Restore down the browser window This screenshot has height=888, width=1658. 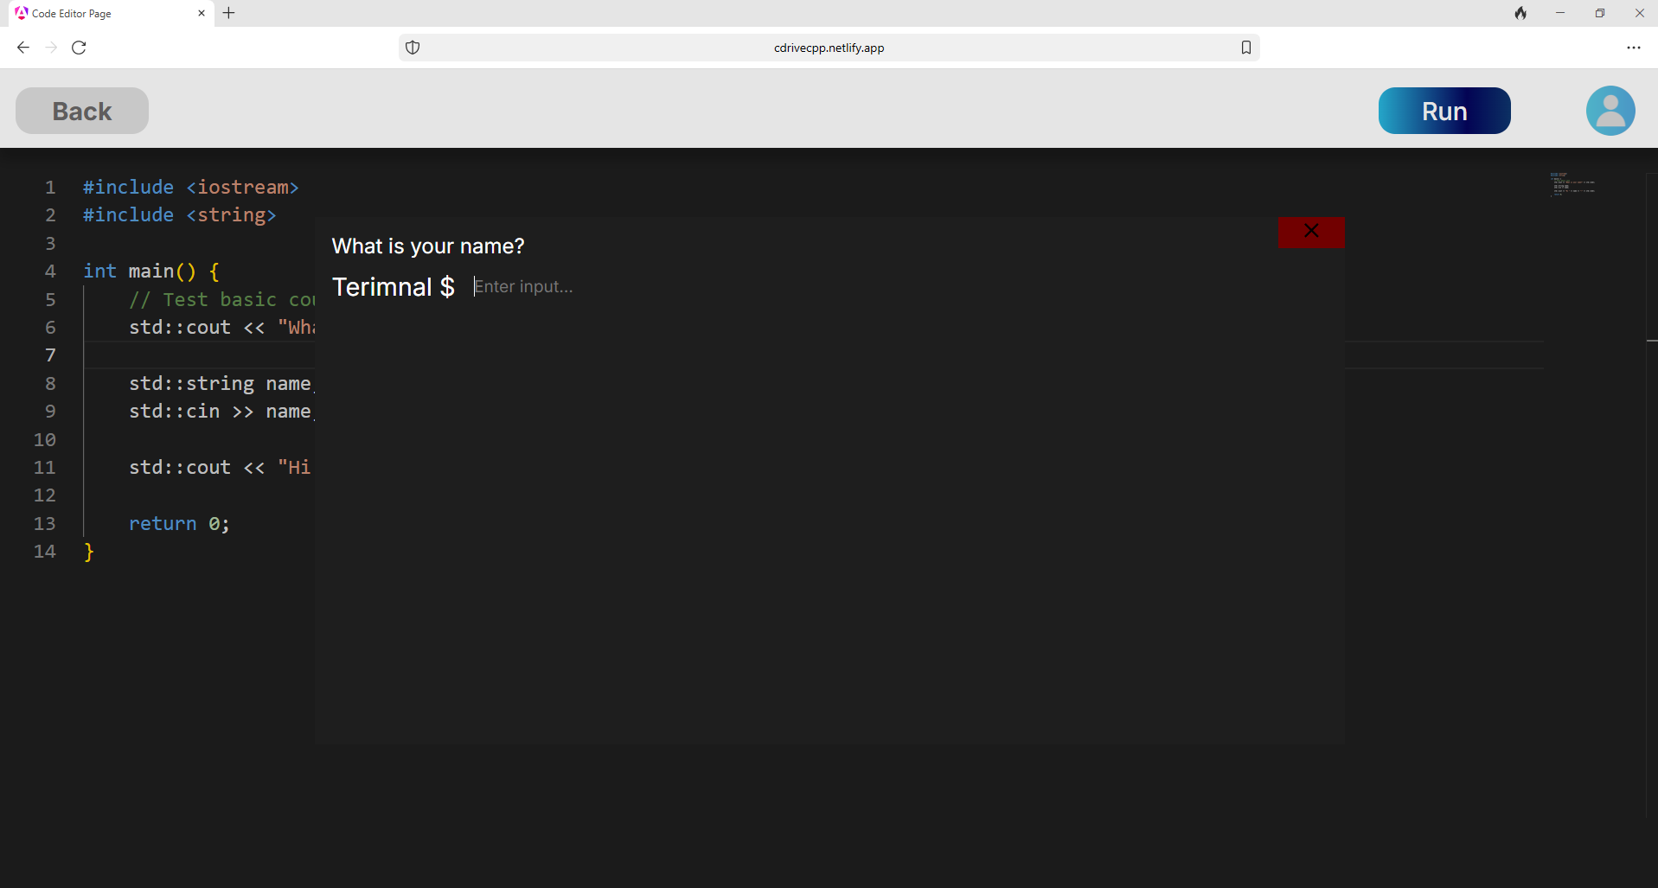coord(1599,13)
